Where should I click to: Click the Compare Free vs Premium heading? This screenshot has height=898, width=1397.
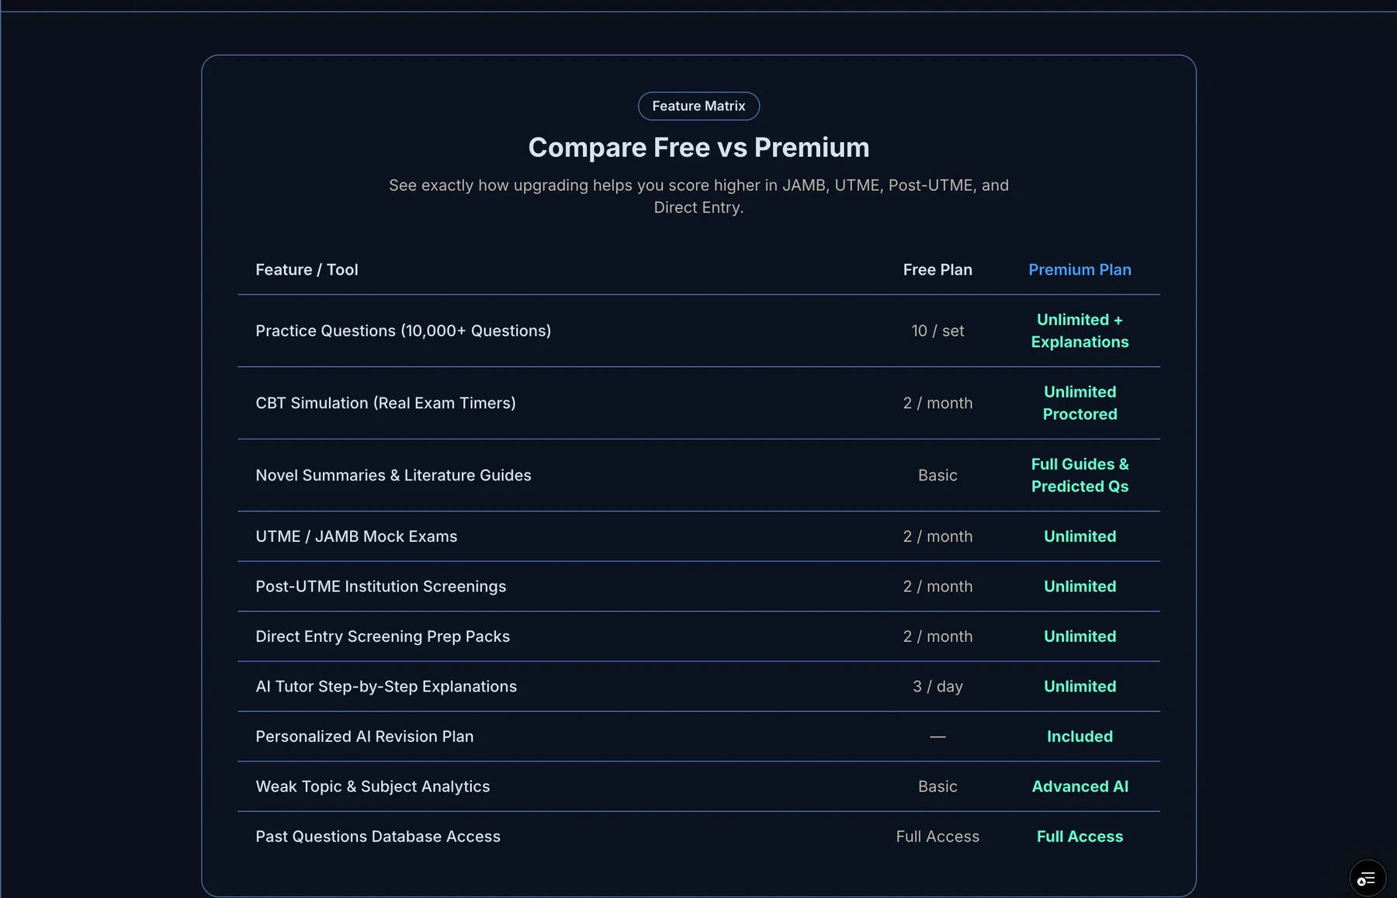pos(698,147)
